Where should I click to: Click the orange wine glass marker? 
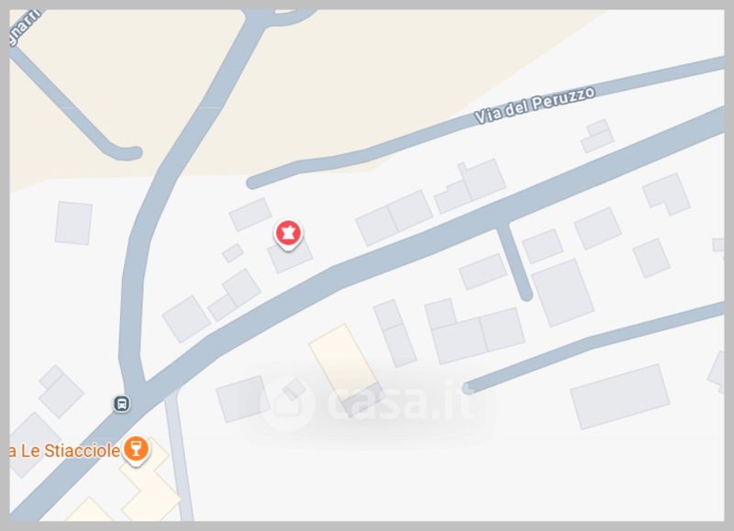[136, 449]
